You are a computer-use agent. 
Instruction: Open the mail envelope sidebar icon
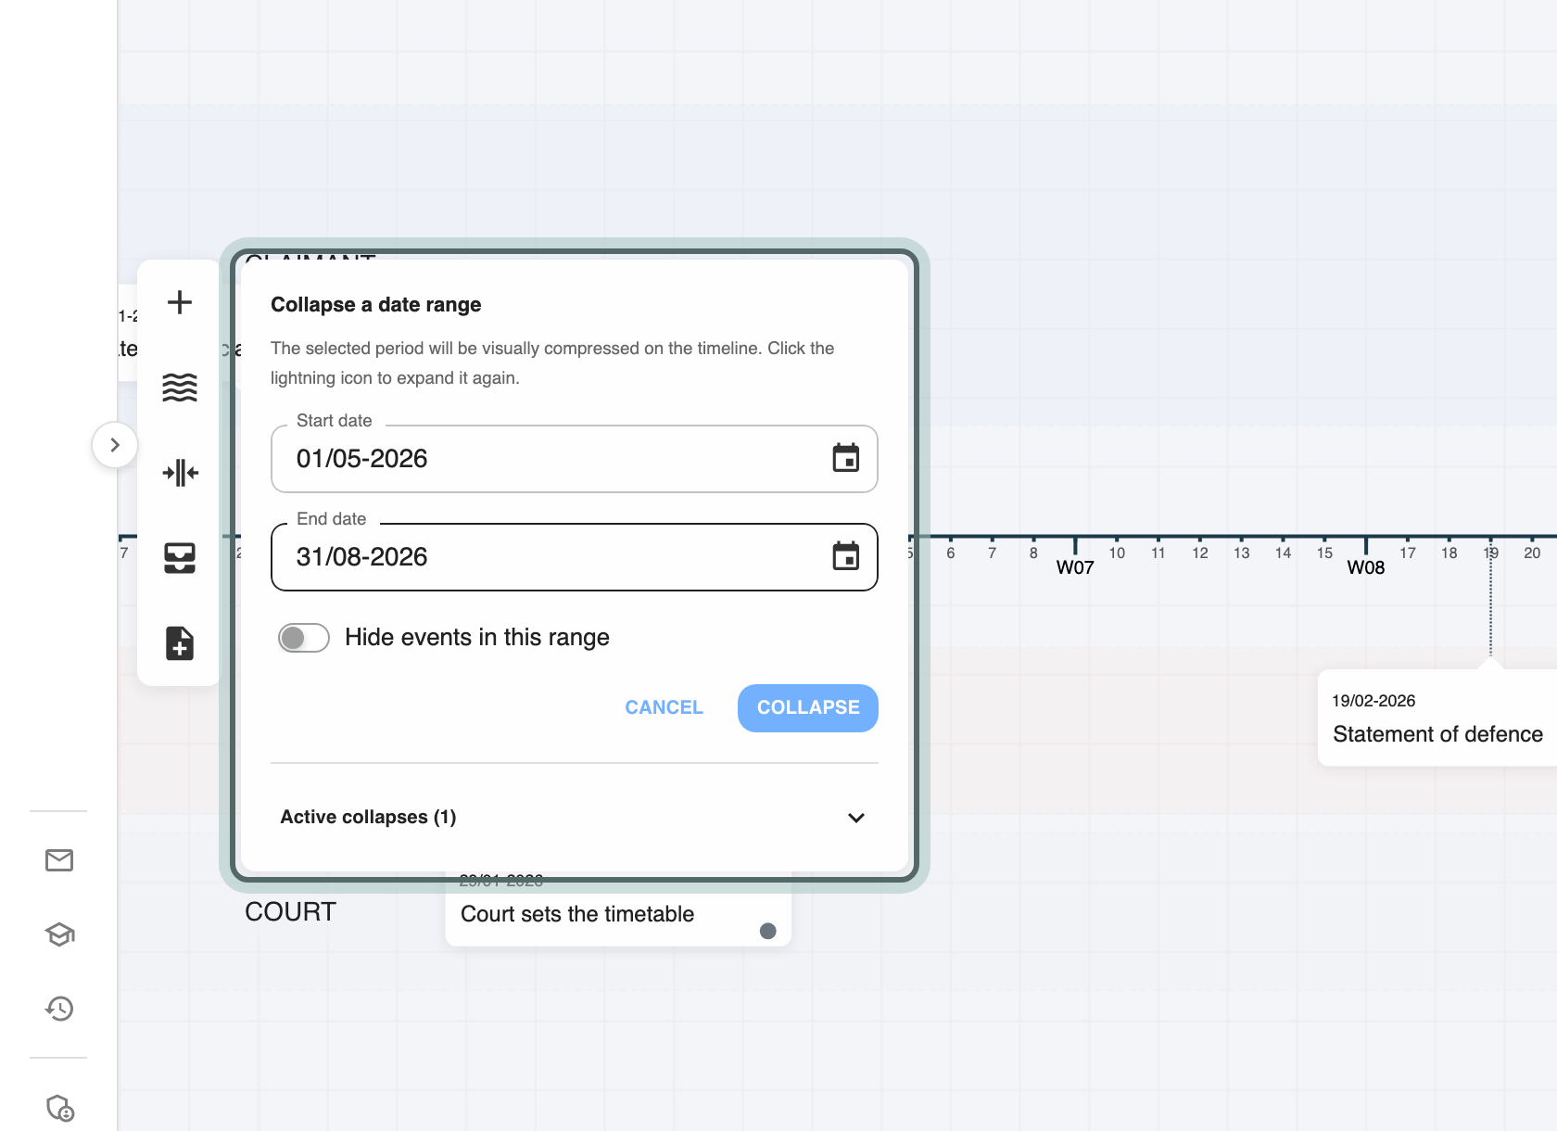(59, 860)
